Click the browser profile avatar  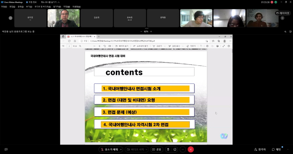pyautogui.click(x=224, y=41)
